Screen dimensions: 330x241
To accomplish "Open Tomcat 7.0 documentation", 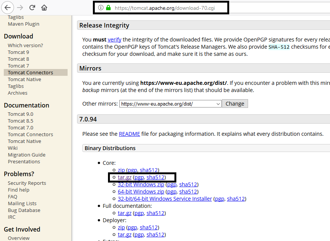I will [x=21, y=127].
